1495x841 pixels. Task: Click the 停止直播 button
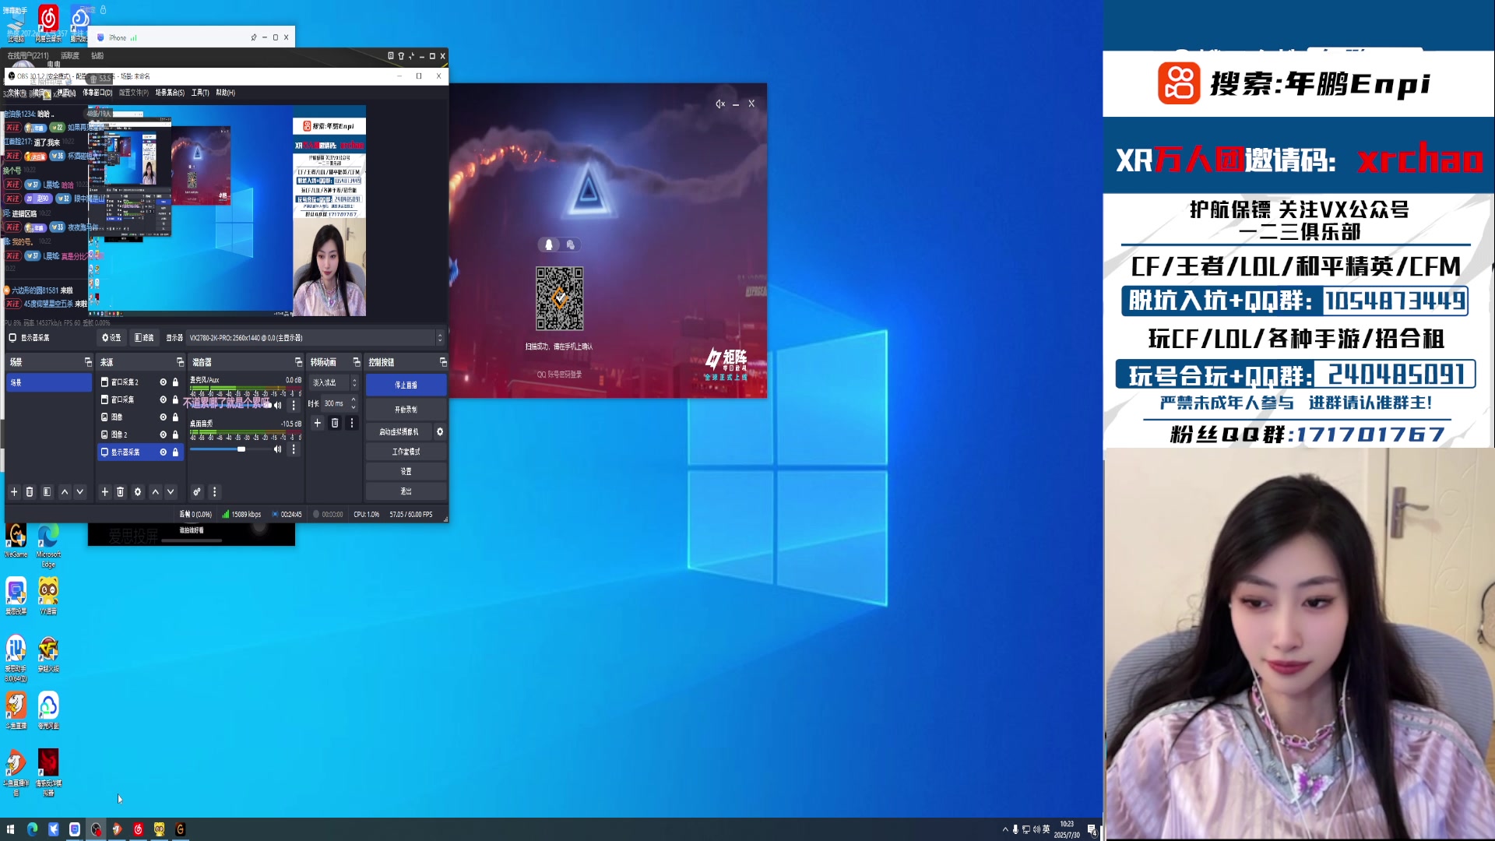coord(406,385)
